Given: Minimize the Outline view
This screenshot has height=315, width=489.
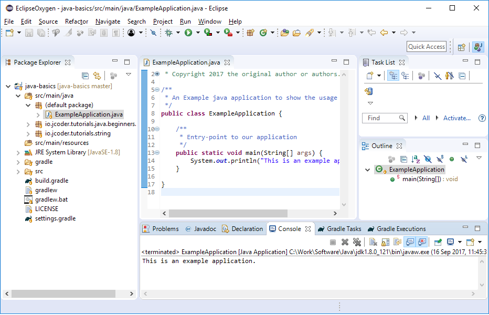Looking at the screenshot, I should (x=465, y=144).
